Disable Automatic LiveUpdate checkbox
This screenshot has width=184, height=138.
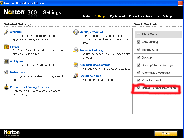tap(139, 72)
